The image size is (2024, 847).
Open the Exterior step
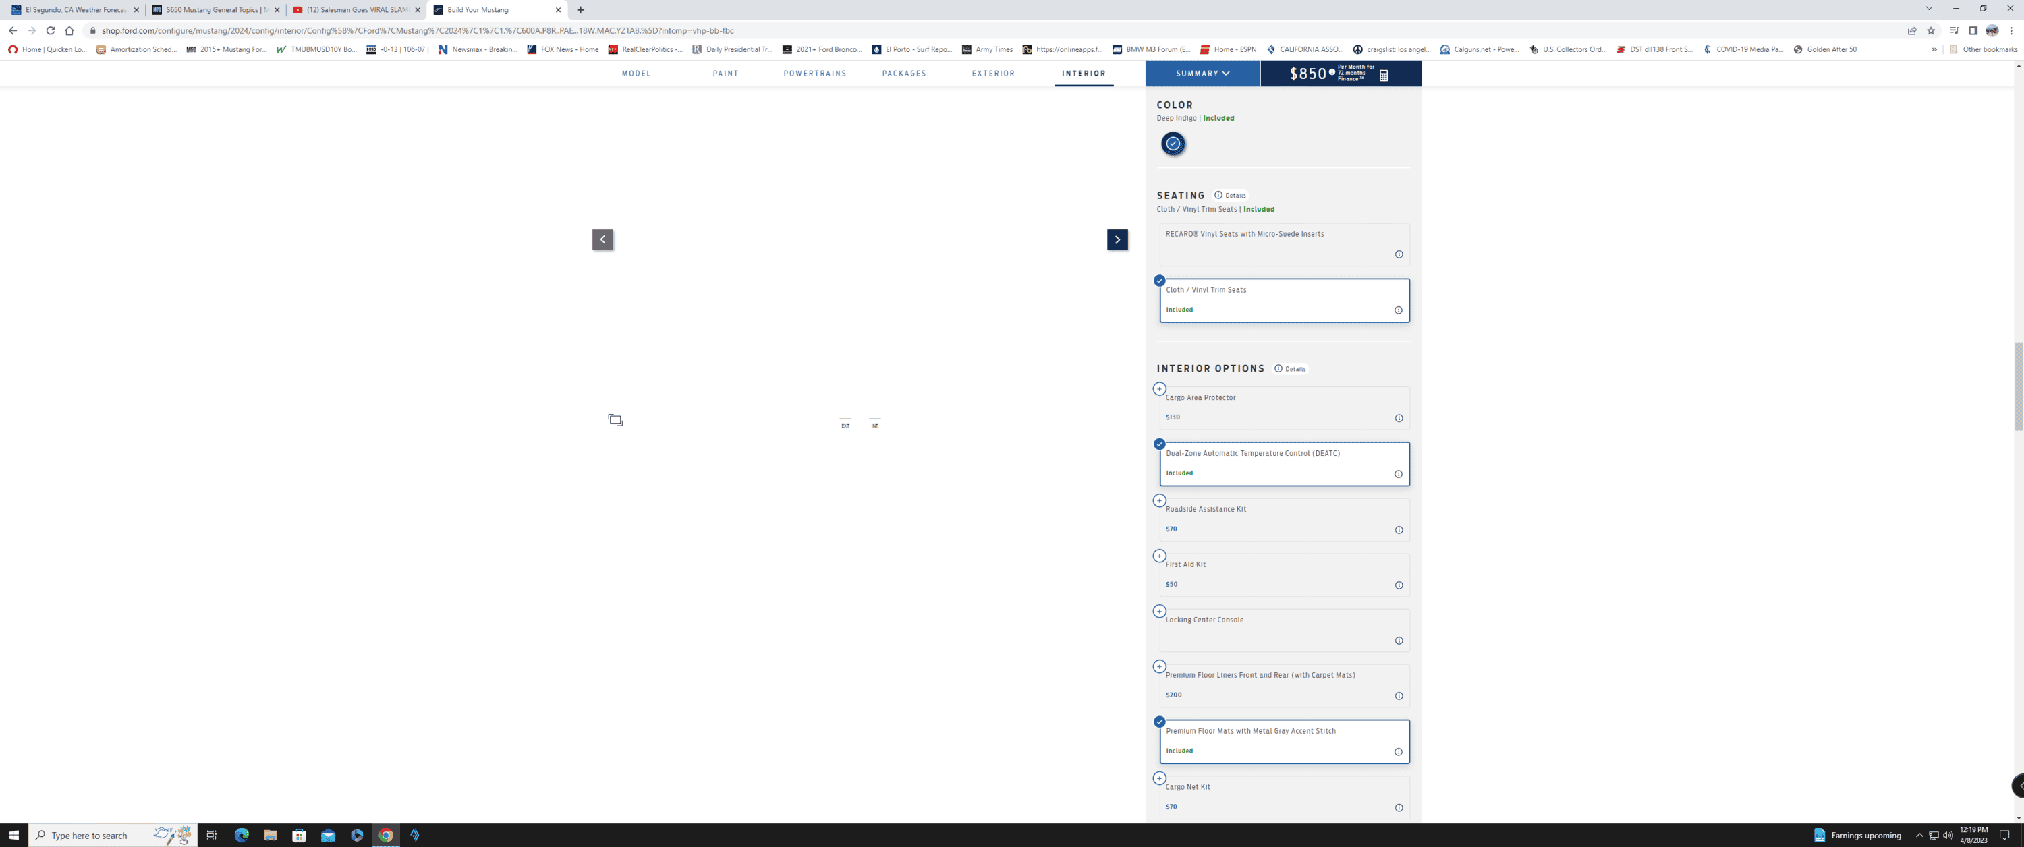click(993, 73)
